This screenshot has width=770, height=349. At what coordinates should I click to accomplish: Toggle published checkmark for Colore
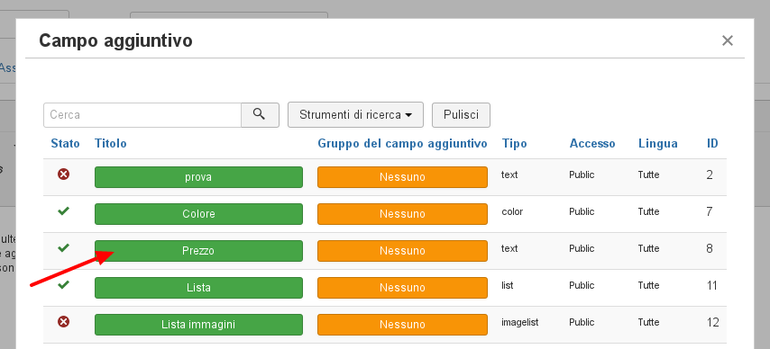[x=63, y=210]
